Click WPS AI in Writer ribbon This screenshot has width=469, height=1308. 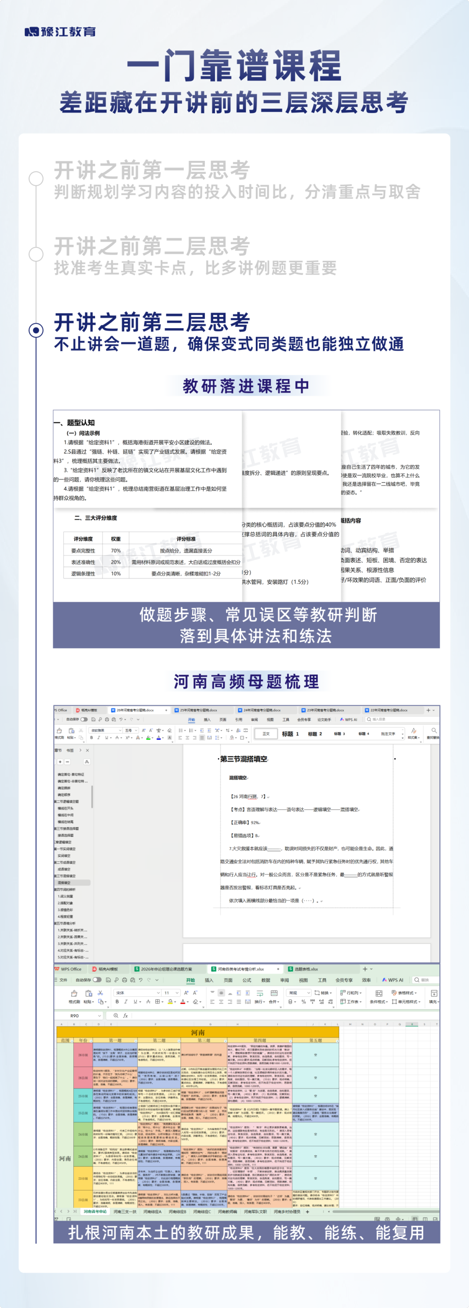(x=349, y=719)
